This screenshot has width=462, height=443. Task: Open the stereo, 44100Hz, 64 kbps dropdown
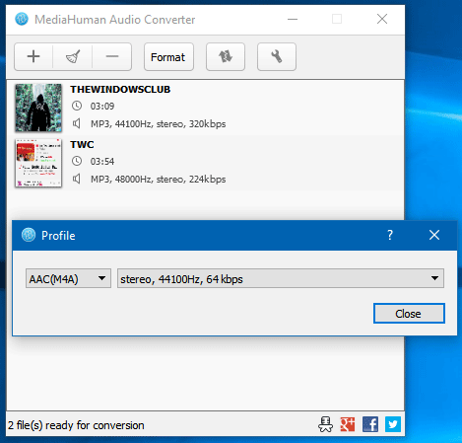pyautogui.click(x=281, y=278)
